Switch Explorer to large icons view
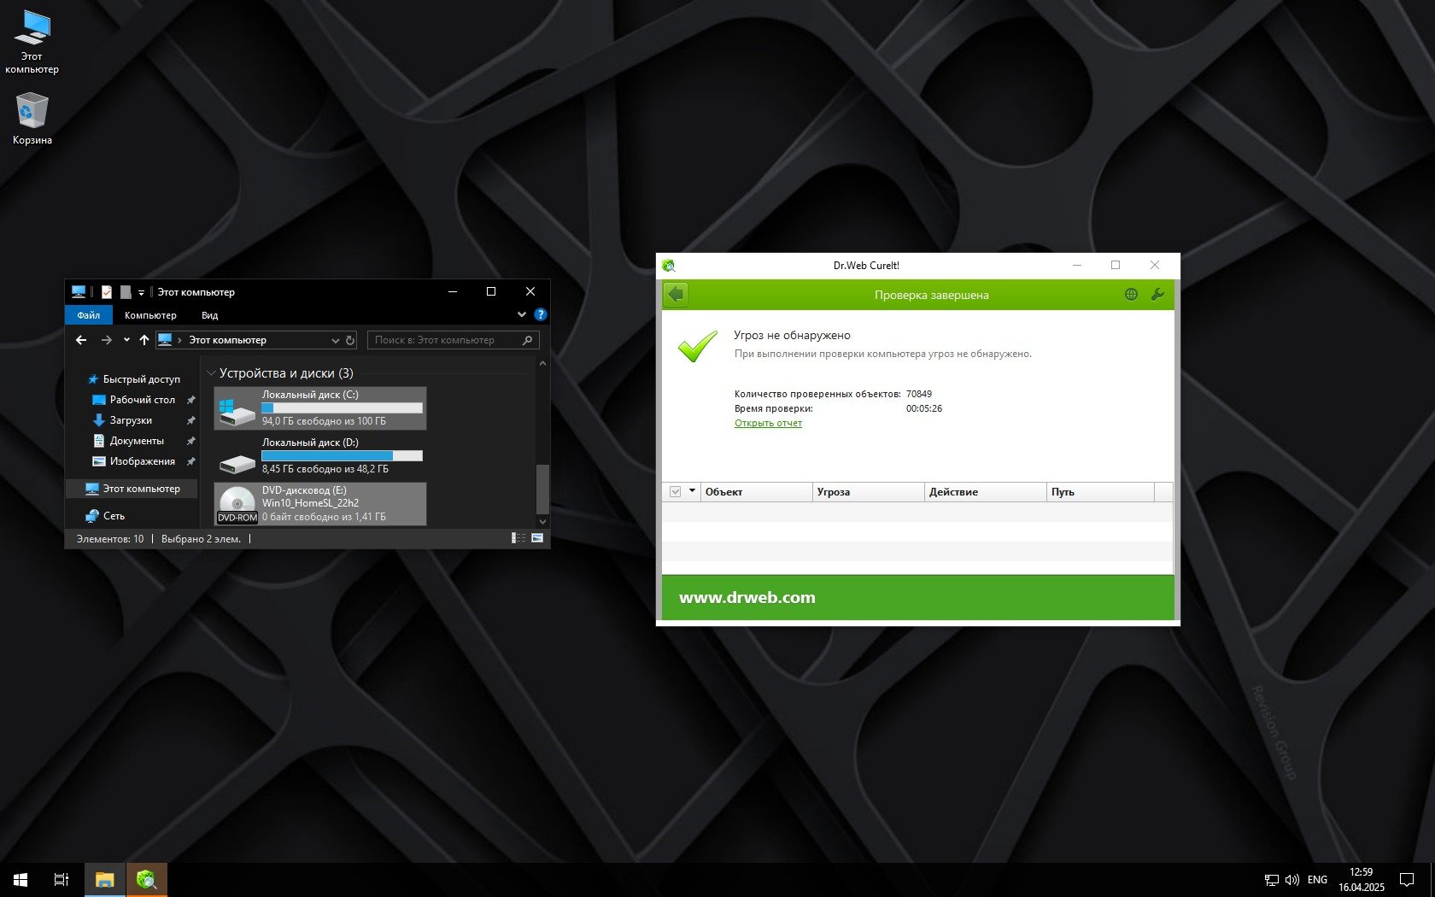The width and height of the screenshot is (1435, 897). pos(537,538)
